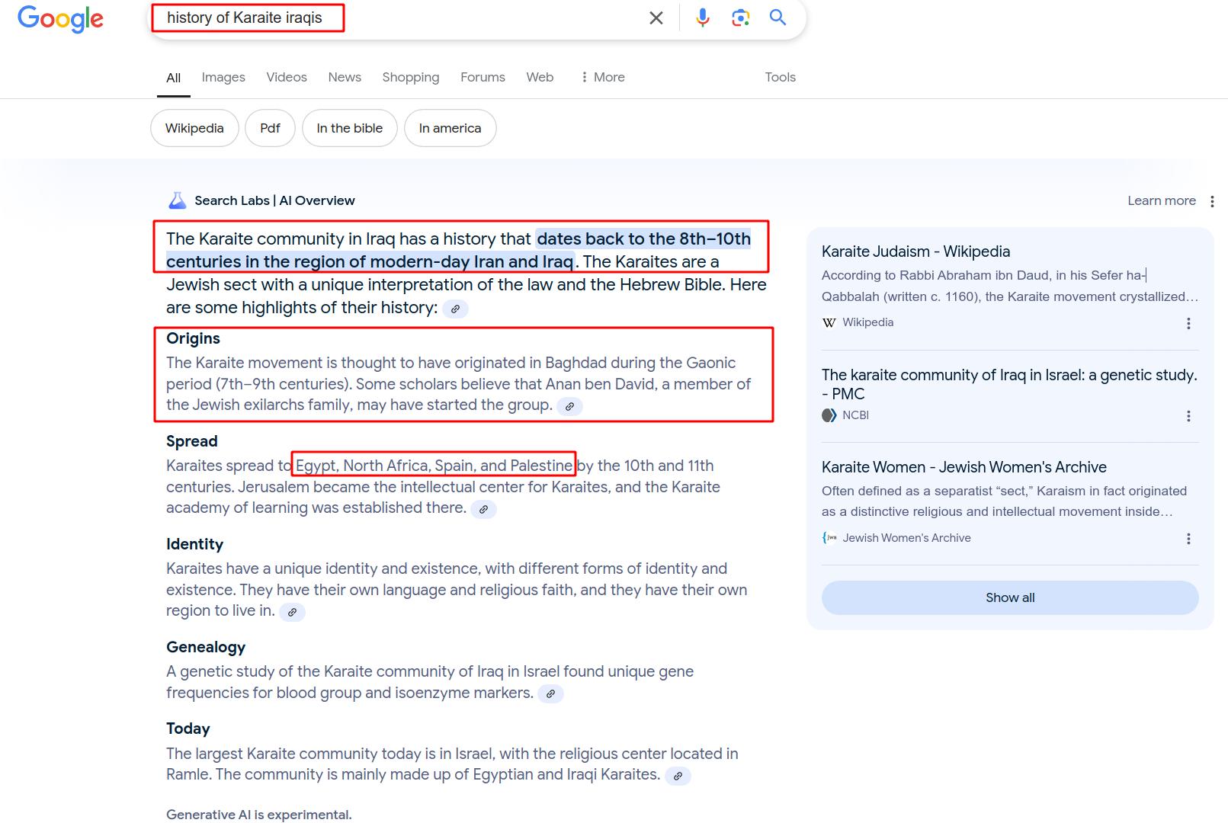The height and width of the screenshot is (823, 1228).
Task: Open source link icon after Spread paragraph
Action: (483, 510)
